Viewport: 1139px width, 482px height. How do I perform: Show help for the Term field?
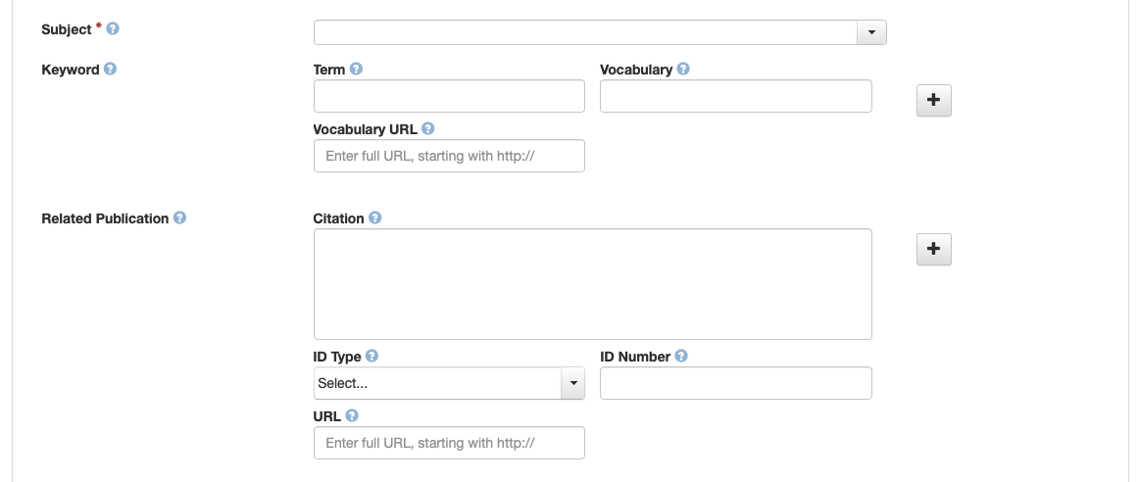tap(356, 70)
